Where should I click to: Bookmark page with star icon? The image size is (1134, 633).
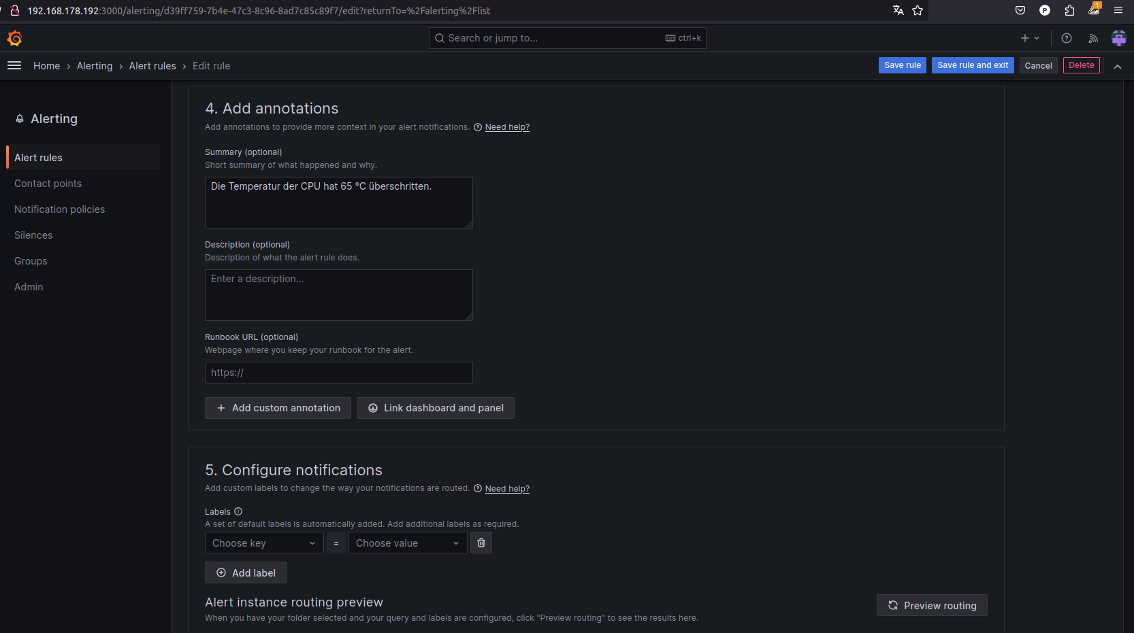pyautogui.click(x=918, y=10)
